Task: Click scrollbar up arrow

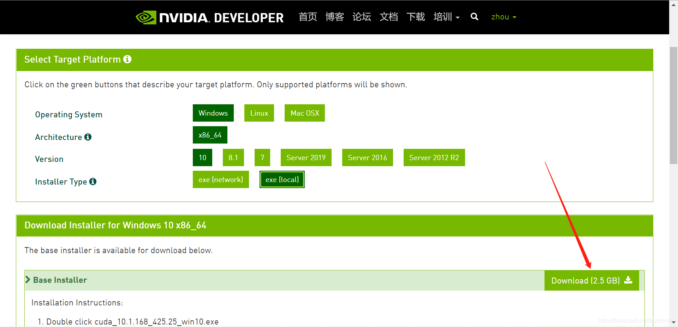Action: coord(674,5)
